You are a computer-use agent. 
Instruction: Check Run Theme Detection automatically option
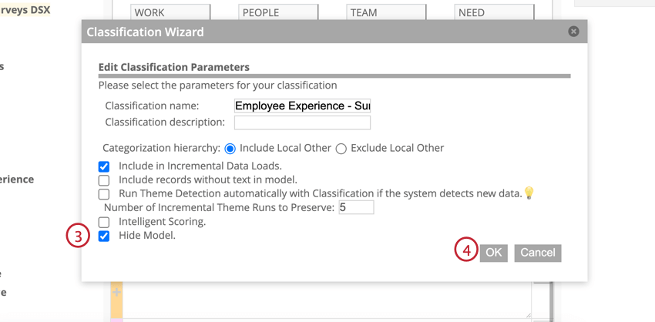104,194
